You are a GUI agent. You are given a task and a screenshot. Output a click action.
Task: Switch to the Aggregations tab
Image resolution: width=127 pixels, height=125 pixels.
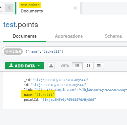tap(69, 36)
